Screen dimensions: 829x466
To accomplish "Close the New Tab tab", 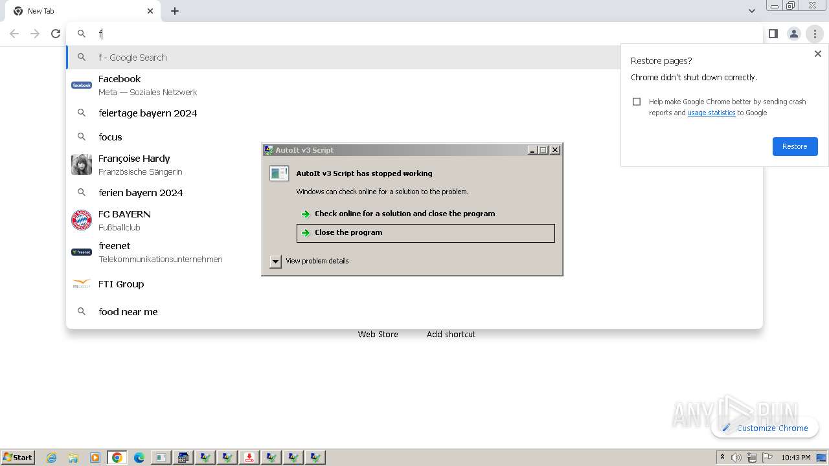I will 150,11.
